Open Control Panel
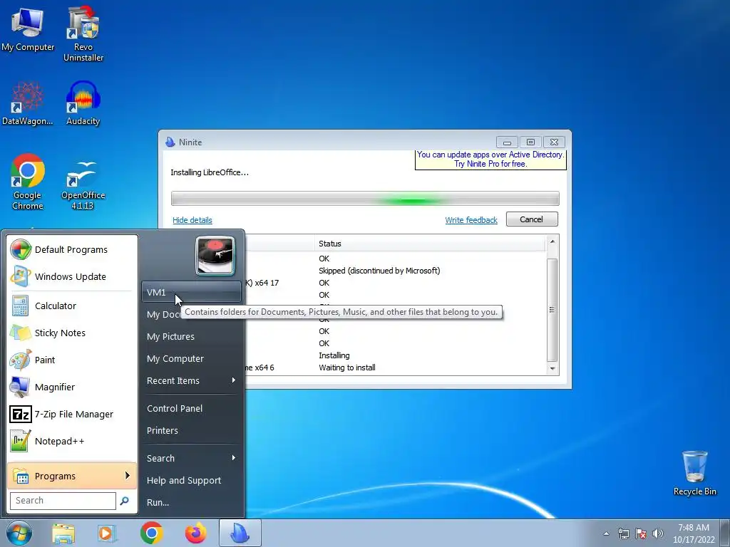 point(191,408)
